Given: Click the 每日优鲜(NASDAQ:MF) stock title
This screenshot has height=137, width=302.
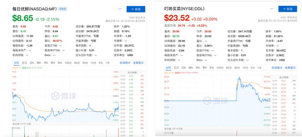Looking at the screenshot, I should (34, 9).
